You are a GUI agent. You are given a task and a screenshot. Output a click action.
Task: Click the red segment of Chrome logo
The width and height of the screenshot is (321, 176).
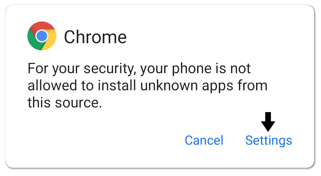42,26
